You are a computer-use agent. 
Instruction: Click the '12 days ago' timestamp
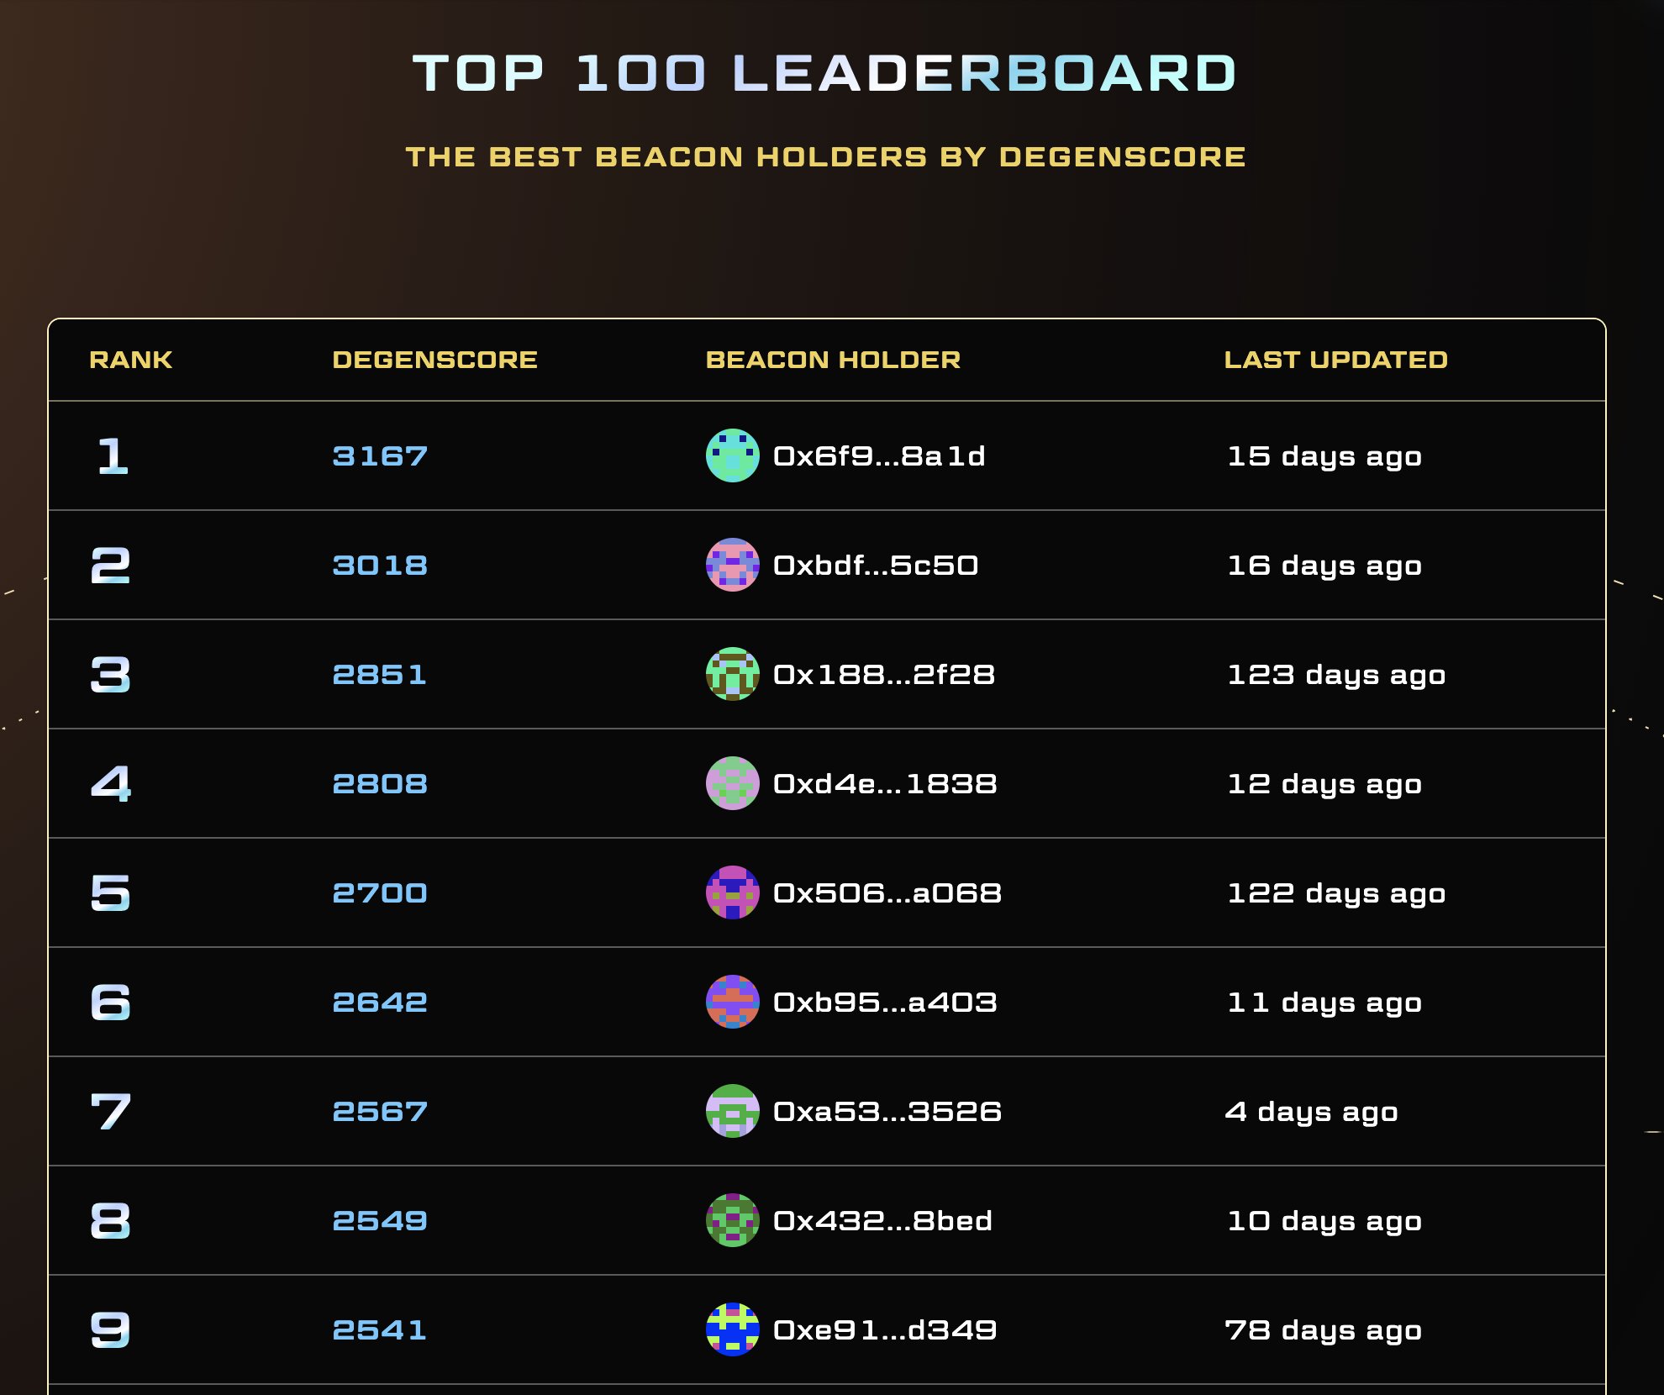[1324, 785]
